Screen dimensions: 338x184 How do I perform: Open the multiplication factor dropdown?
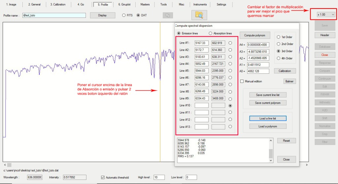click(326, 15)
